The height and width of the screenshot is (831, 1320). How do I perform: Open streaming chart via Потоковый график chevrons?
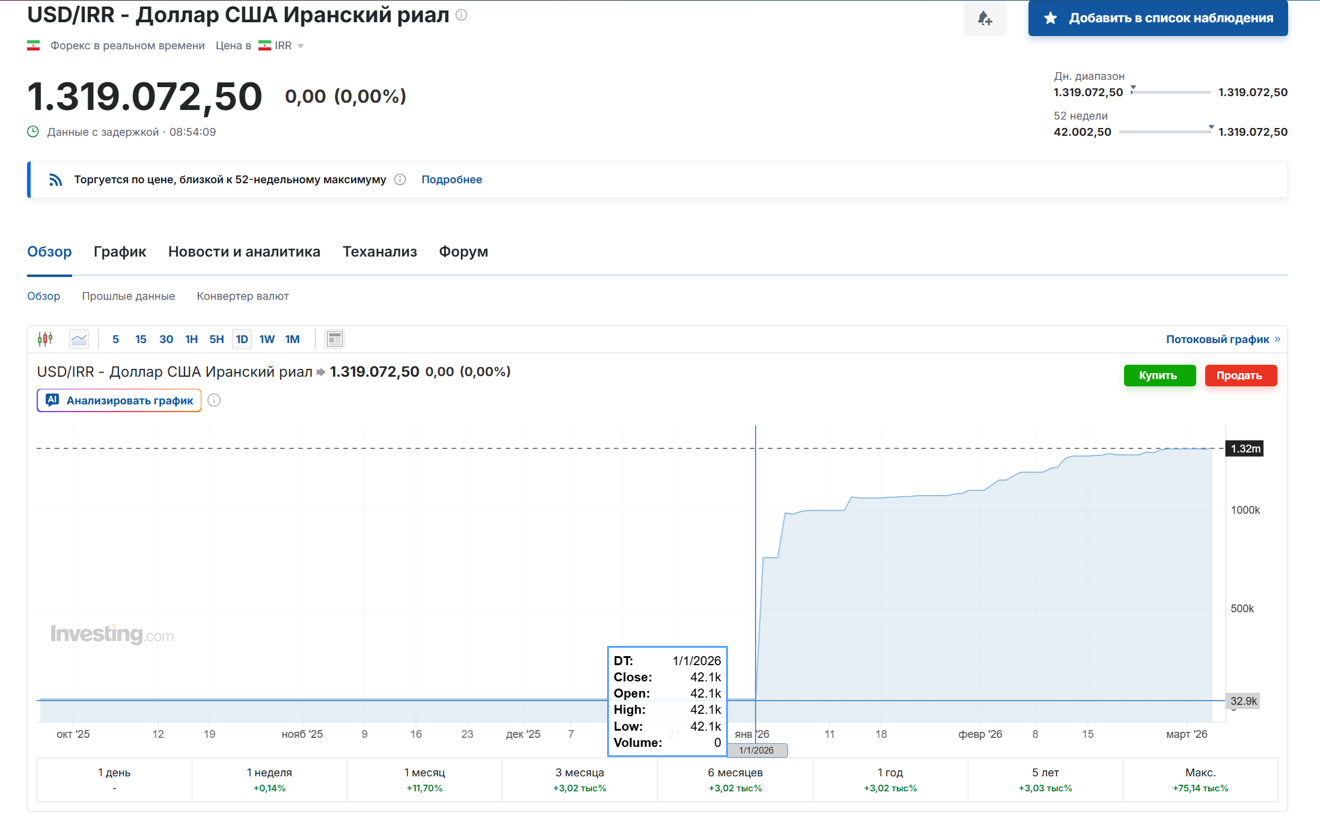click(x=1277, y=339)
